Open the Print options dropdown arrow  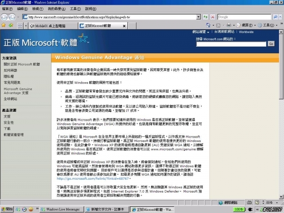(234, 25)
